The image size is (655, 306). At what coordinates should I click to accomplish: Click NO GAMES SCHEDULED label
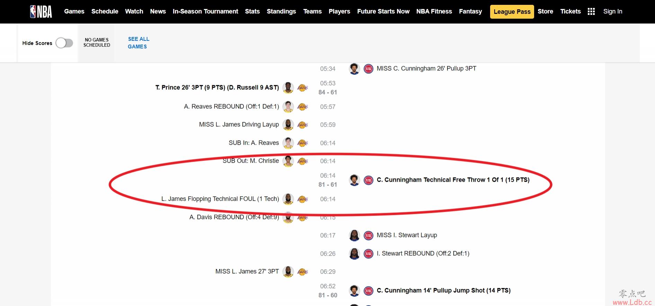click(97, 43)
